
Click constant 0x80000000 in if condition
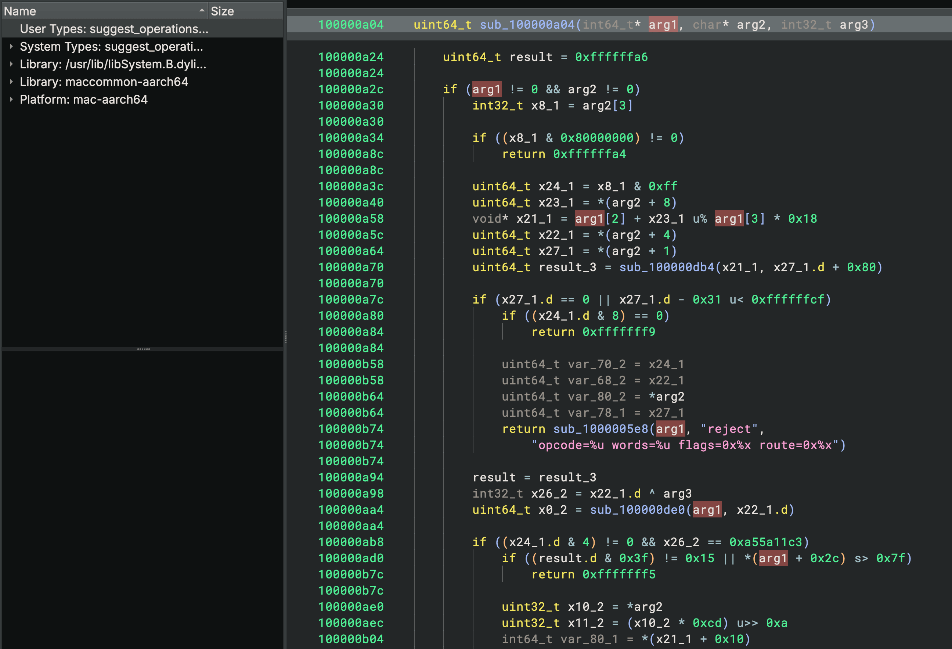(597, 138)
